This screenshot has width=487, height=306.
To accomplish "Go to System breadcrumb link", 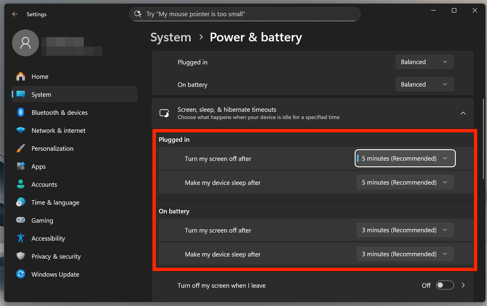I will click(170, 37).
